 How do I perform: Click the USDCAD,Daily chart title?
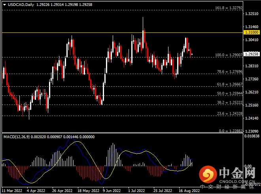tap(21, 5)
